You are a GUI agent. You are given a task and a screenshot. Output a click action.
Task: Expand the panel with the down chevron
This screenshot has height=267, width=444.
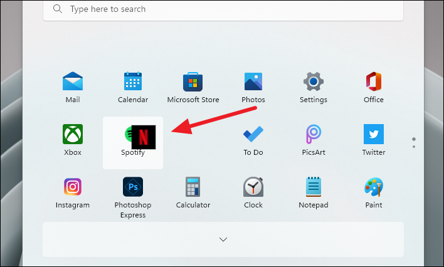[223, 239]
